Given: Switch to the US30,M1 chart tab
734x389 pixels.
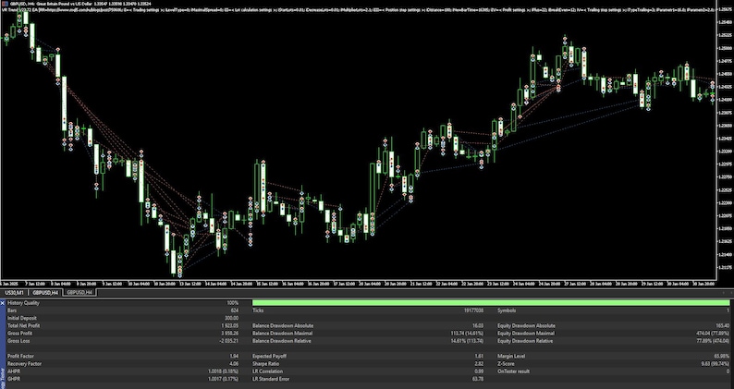Looking at the screenshot, I should click(13, 293).
